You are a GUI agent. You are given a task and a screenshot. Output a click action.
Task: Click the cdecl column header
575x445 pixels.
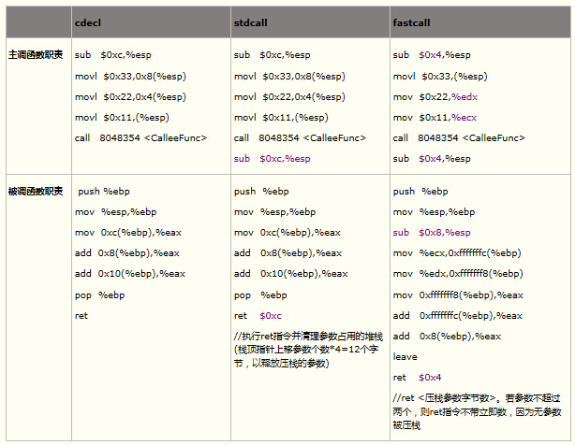[x=89, y=21]
